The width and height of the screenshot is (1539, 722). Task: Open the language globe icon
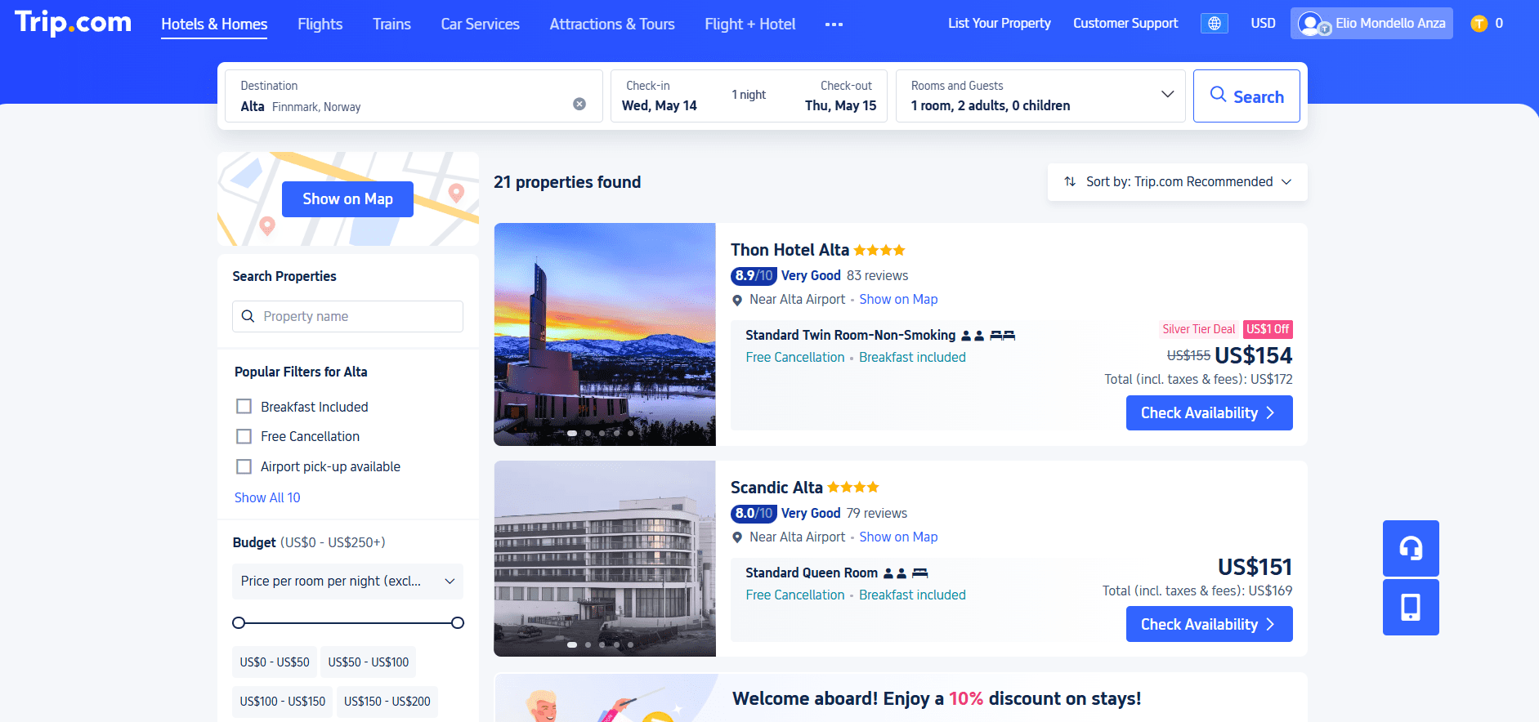pyautogui.click(x=1215, y=24)
